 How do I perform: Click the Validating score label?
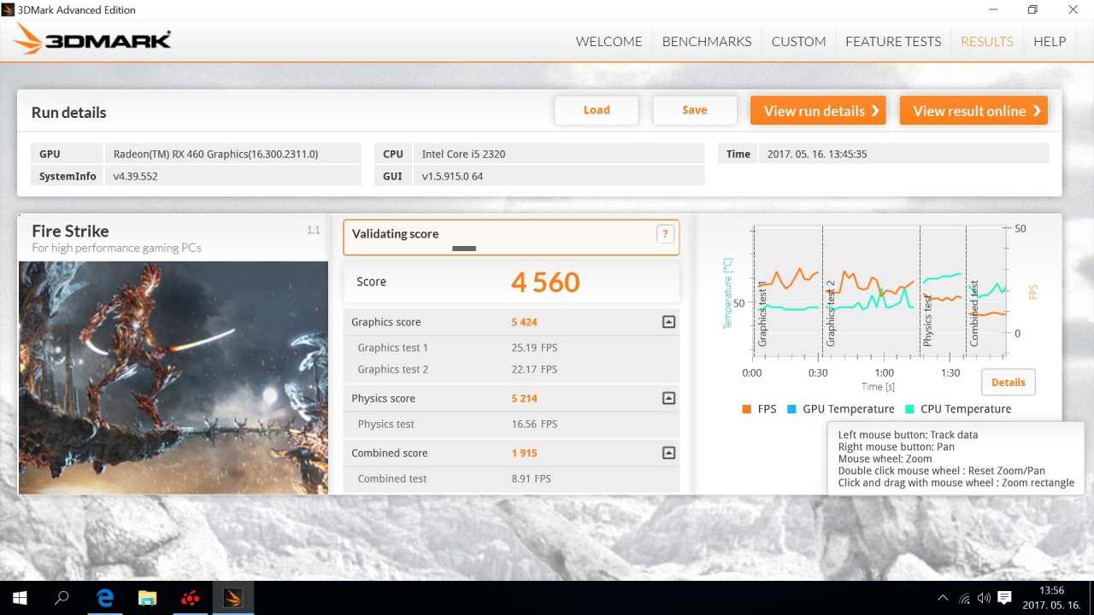click(x=395, y=234)
